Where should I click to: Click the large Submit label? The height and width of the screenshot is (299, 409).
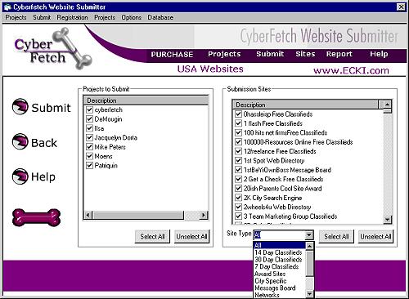(51, 108)
